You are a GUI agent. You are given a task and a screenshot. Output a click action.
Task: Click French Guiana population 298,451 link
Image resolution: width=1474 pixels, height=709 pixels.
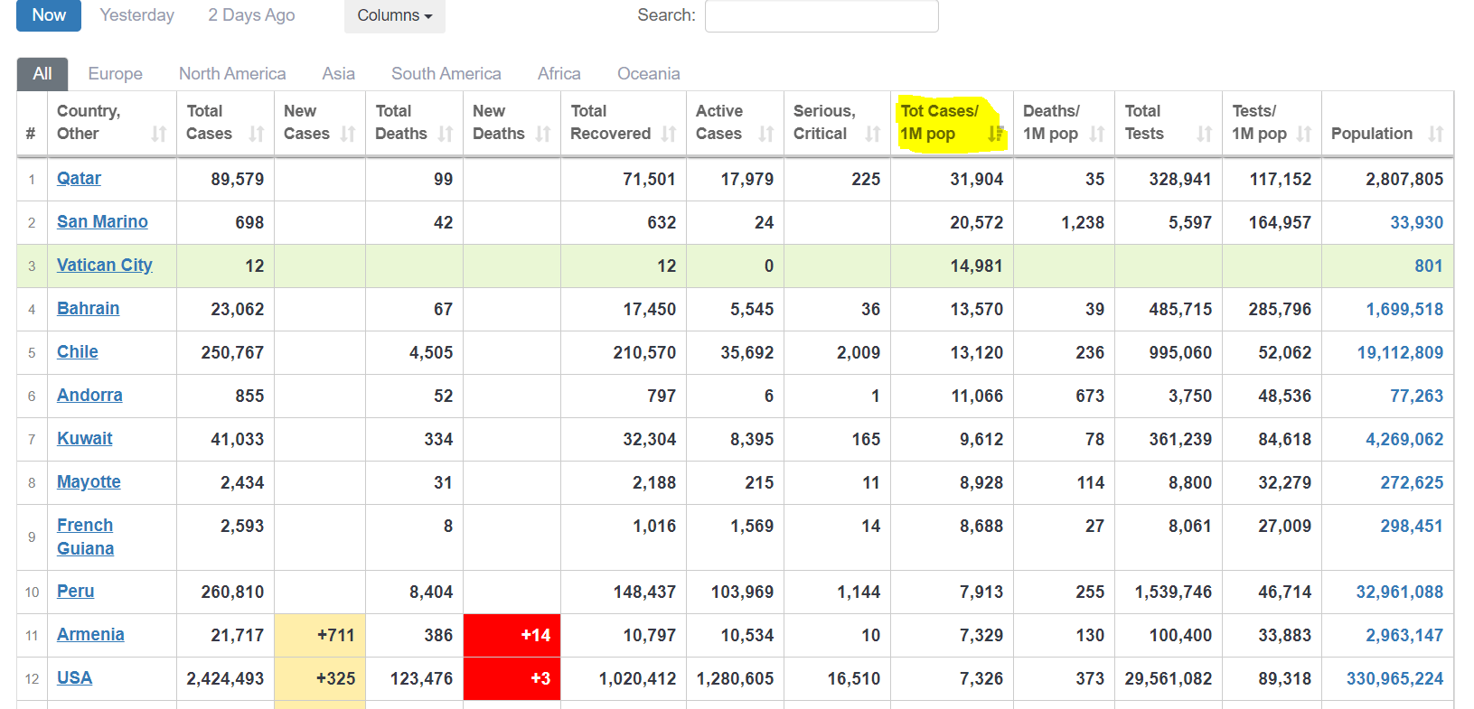(x=1412, y=526)
